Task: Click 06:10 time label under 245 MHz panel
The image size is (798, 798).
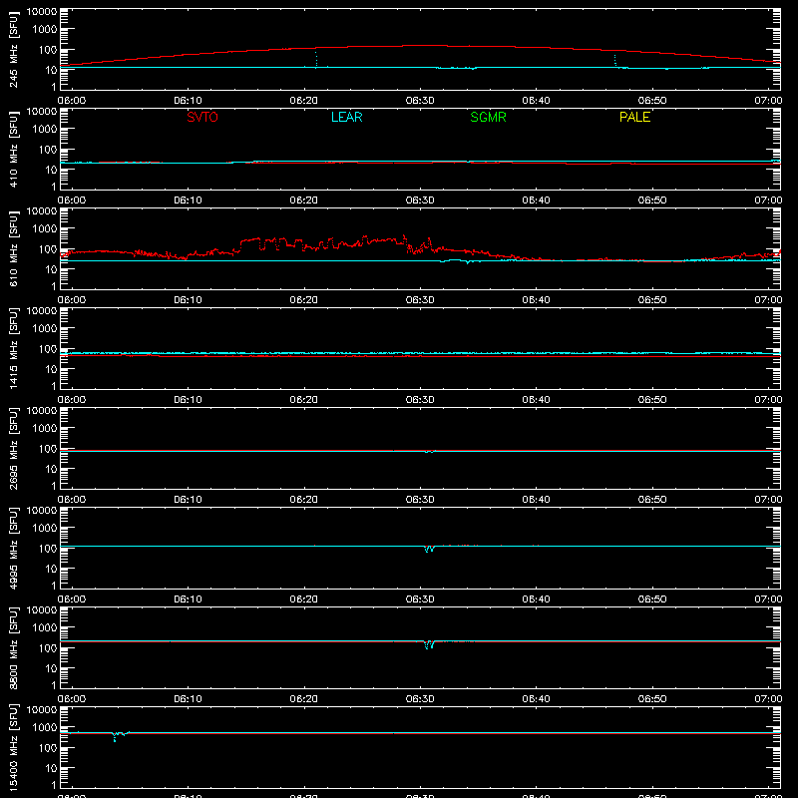Action: (x=188, y=101)
